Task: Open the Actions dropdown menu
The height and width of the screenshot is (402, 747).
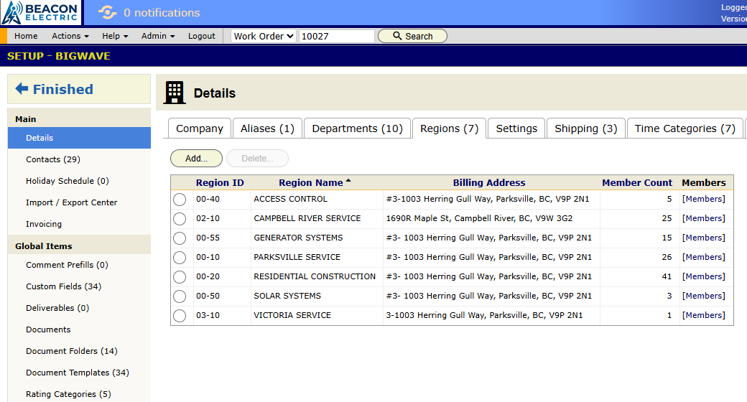Action: 70,36
